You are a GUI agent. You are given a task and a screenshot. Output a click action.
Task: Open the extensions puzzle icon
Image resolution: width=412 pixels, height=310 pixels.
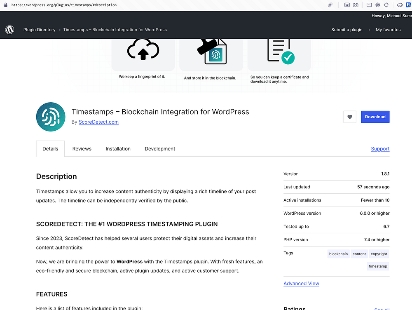[x=400, y=5]
